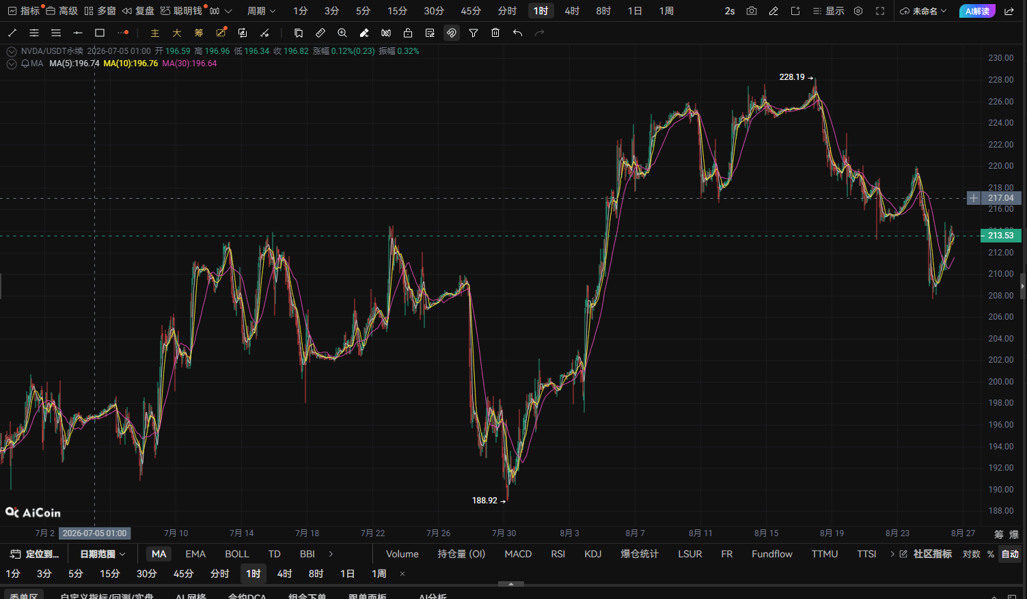Image resolution: width=1027 pixels, height=599 pixels.
Task: Select the trend line drawing tool
Action: pos(12,33)
